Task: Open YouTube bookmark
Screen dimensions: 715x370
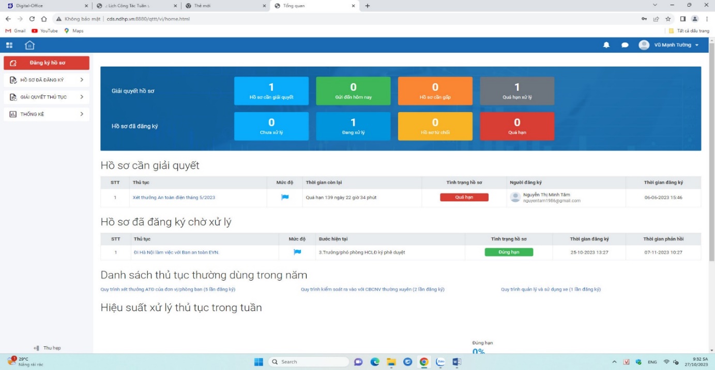Action: tap(44, 31)
